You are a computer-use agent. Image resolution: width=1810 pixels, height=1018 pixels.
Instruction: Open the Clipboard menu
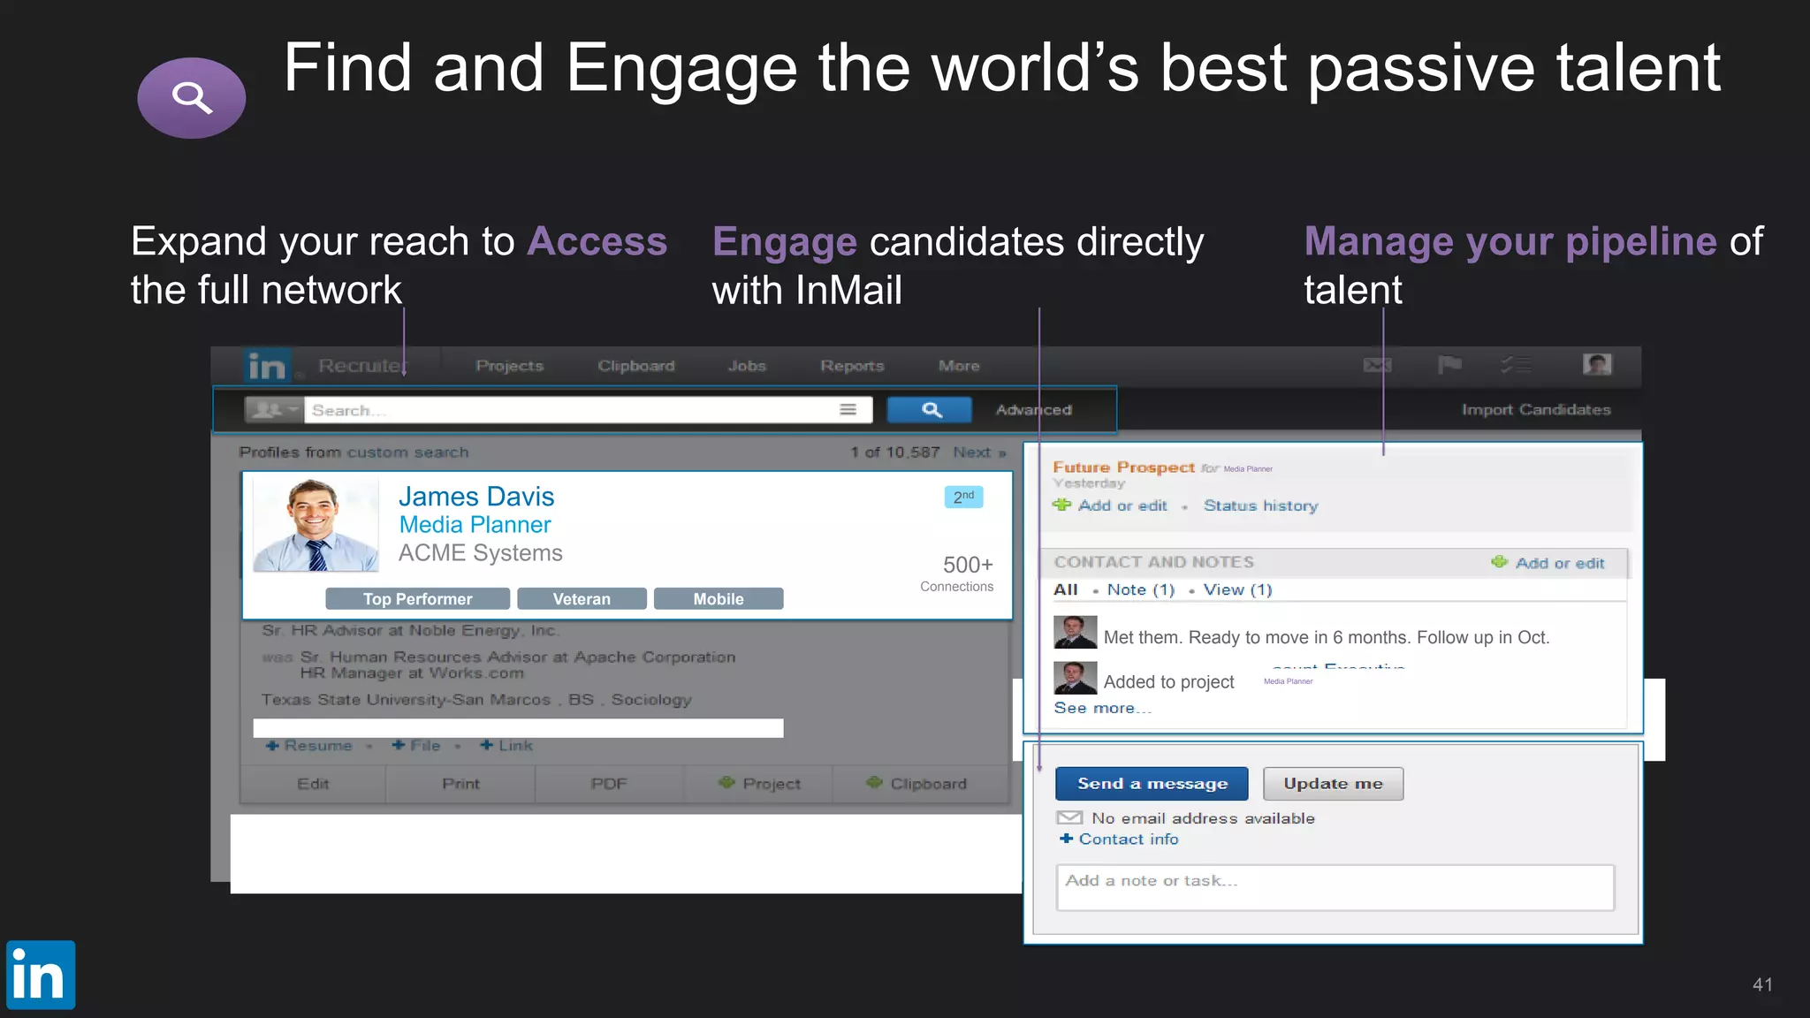[x=636, y=366]
